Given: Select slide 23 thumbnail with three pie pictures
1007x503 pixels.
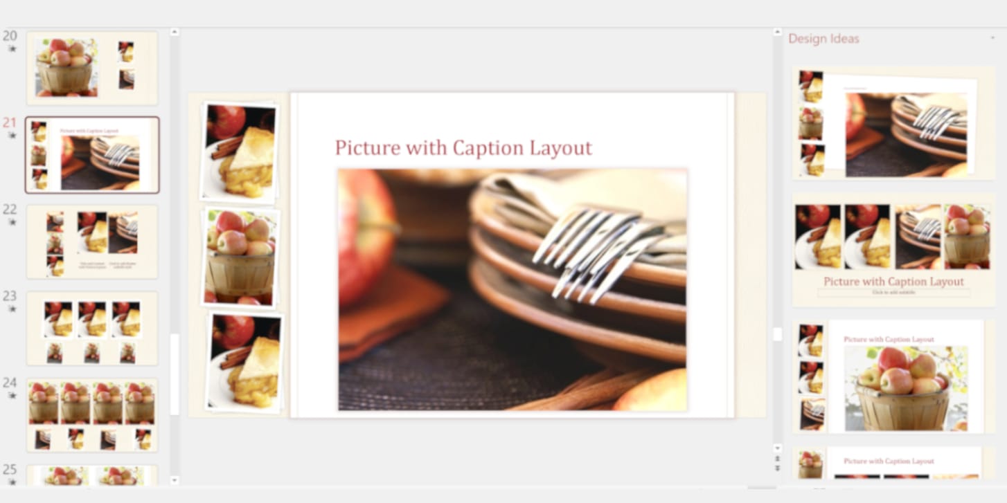Looking at the screenshot, I should point(92,329).
